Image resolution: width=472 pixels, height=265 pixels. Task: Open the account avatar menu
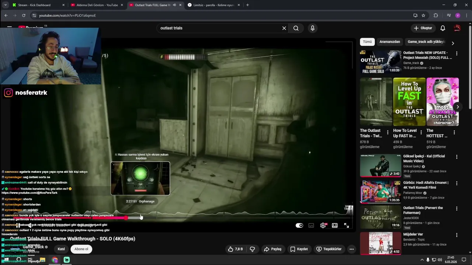coord(457,28)
